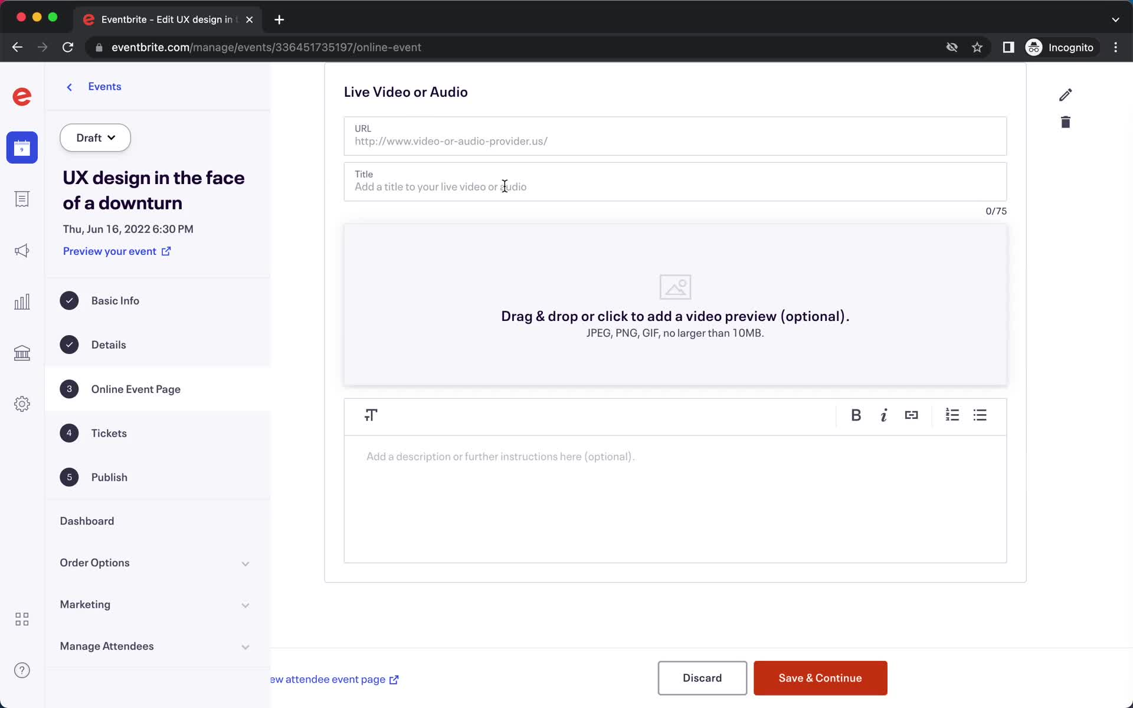
Task: Expand the Manage Attendees section
Action: 245,645
